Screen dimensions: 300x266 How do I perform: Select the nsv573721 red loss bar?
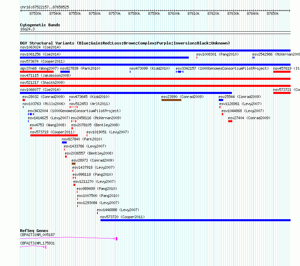coord(282,93)
